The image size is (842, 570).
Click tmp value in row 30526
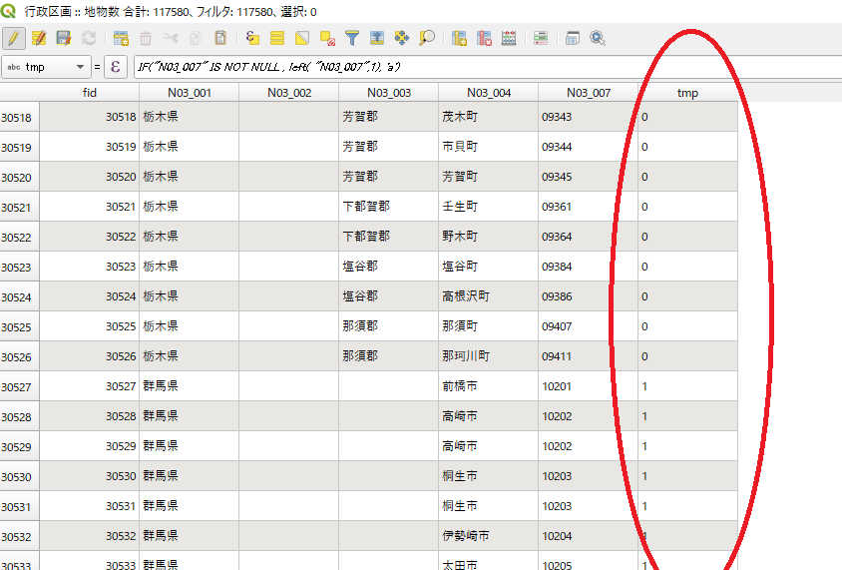pyautogui.click(x=688, y=356)
